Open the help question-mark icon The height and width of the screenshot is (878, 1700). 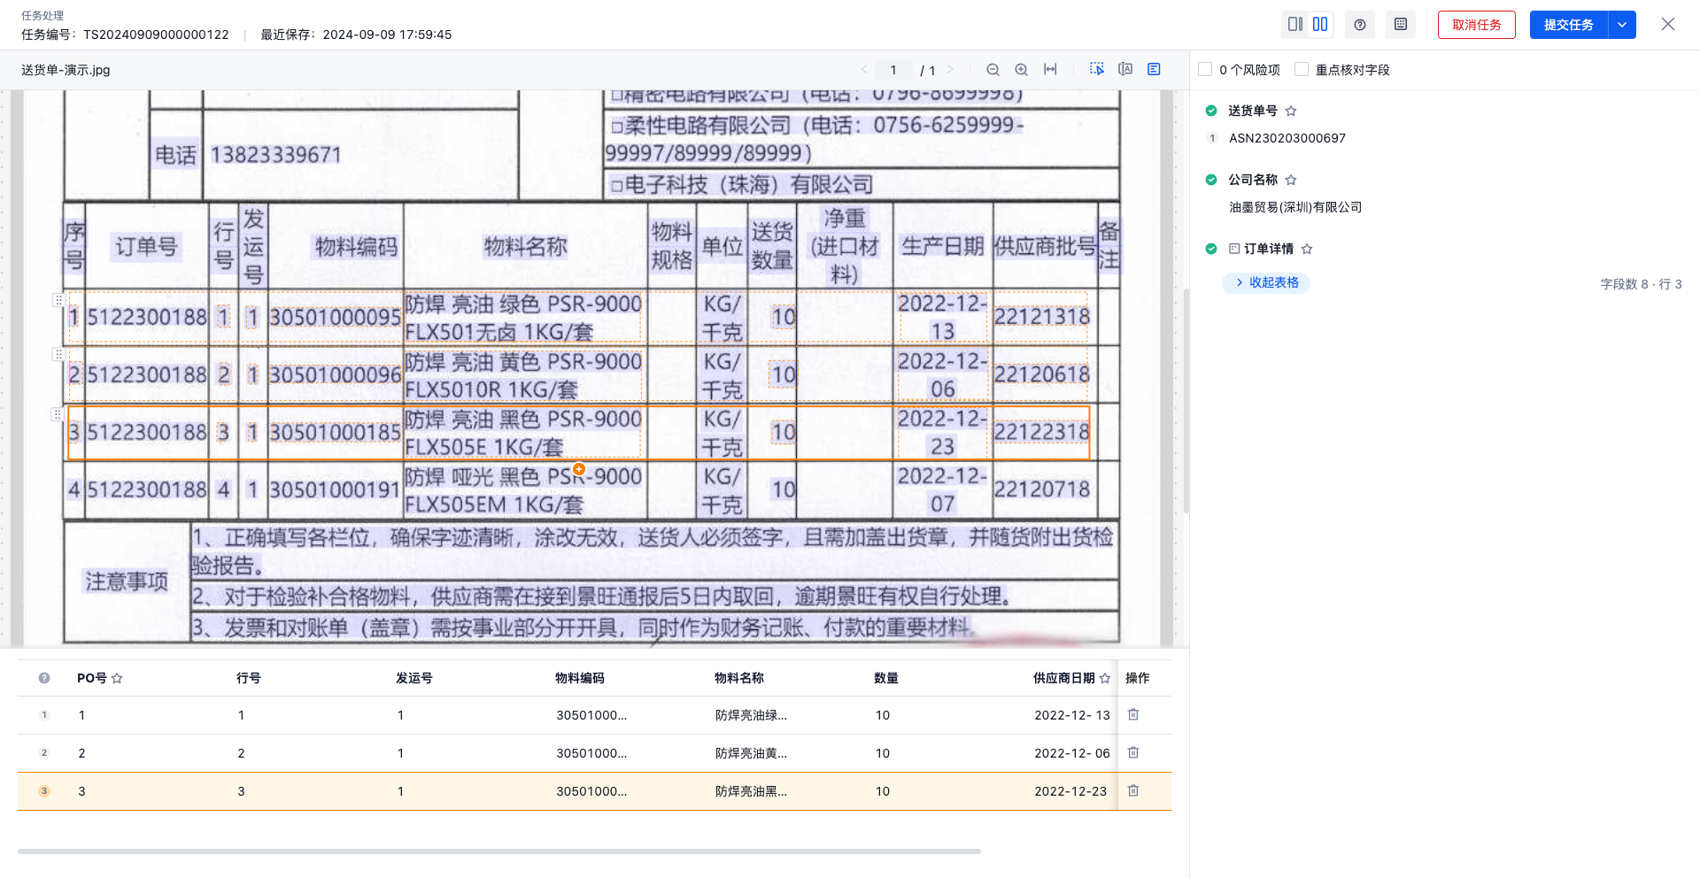click(x=1360, y=25)
